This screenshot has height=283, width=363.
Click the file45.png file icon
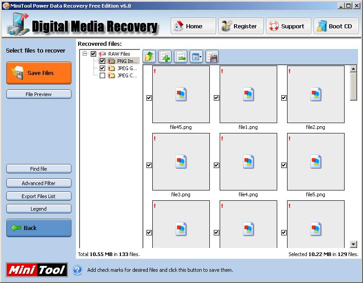(181, 94)
